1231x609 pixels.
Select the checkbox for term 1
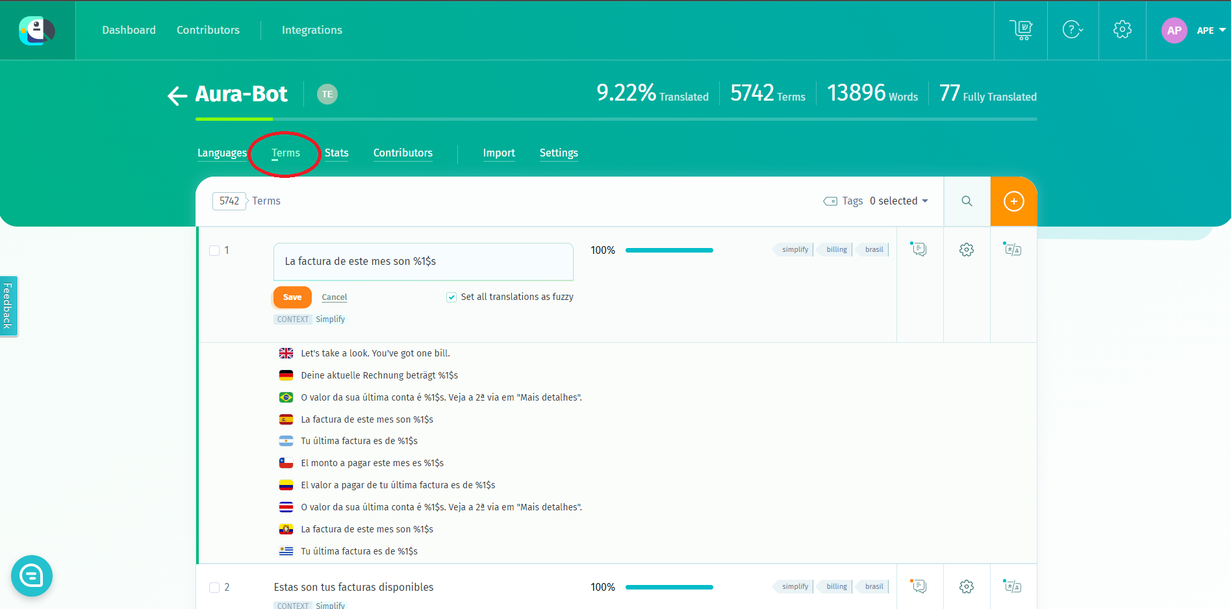(x=214, y=251)
